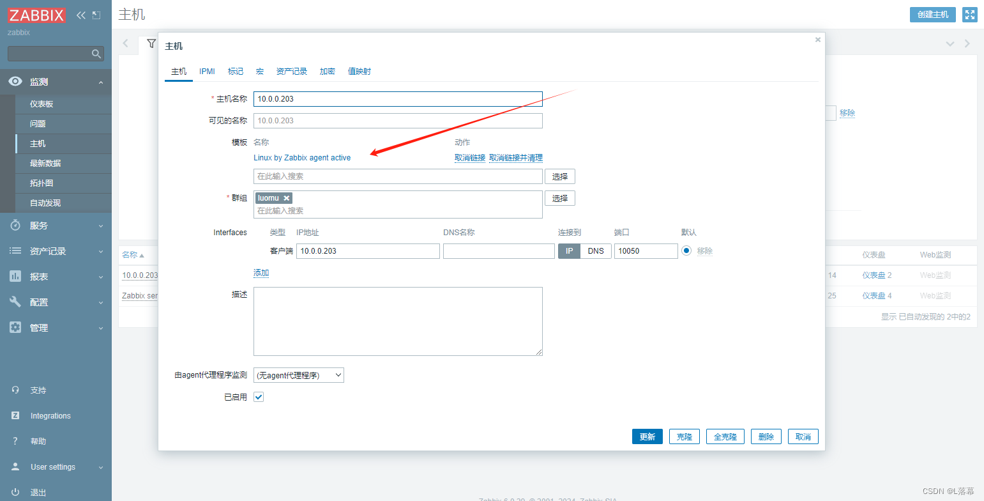Click the power icon beside 退出

click(15, 492)
